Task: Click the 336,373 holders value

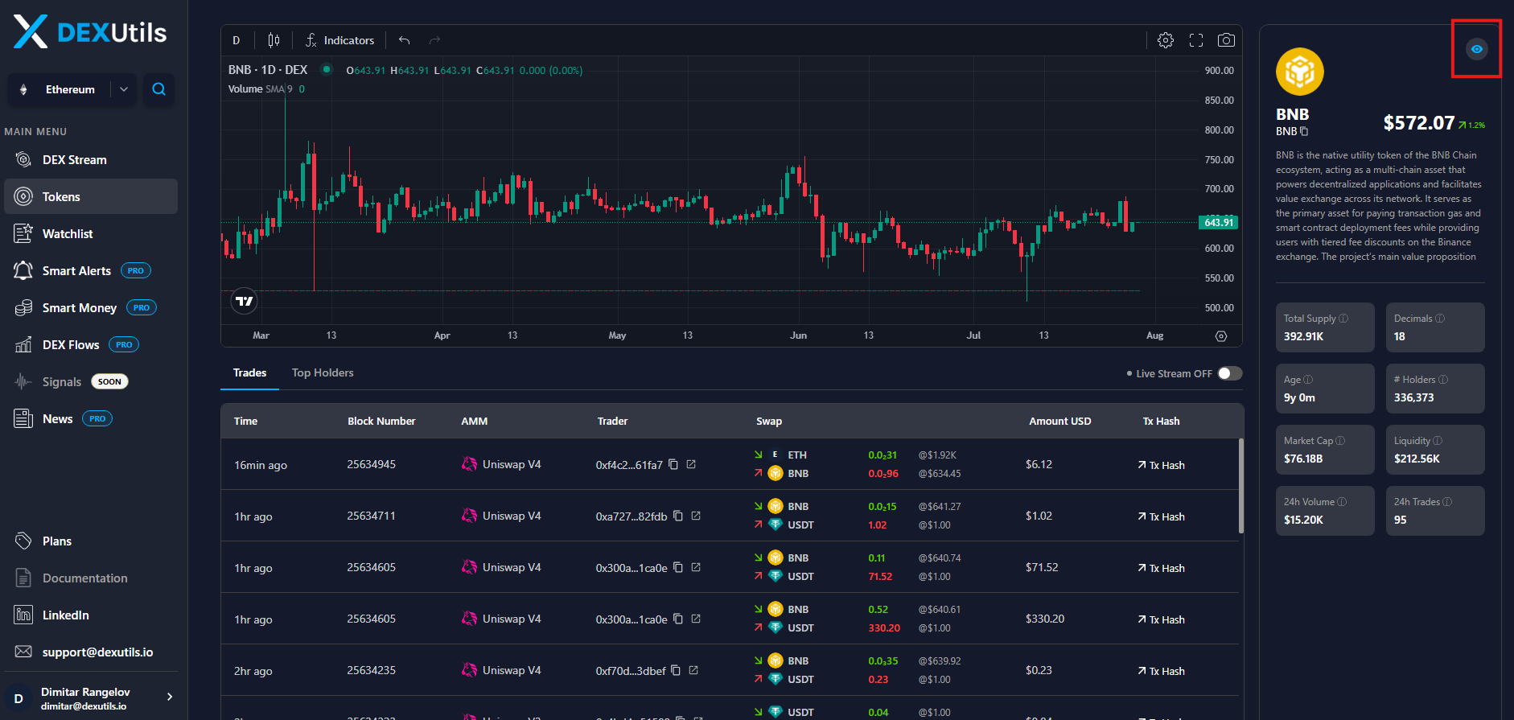Action: [1414, 397]
